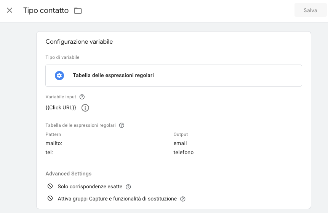Click the mailto: pattern cell
Image resolution: width=328 pixels, height=213 pixels.
coord(54,143)
